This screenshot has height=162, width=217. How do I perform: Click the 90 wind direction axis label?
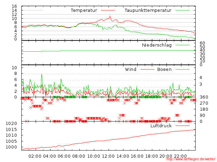202,115
